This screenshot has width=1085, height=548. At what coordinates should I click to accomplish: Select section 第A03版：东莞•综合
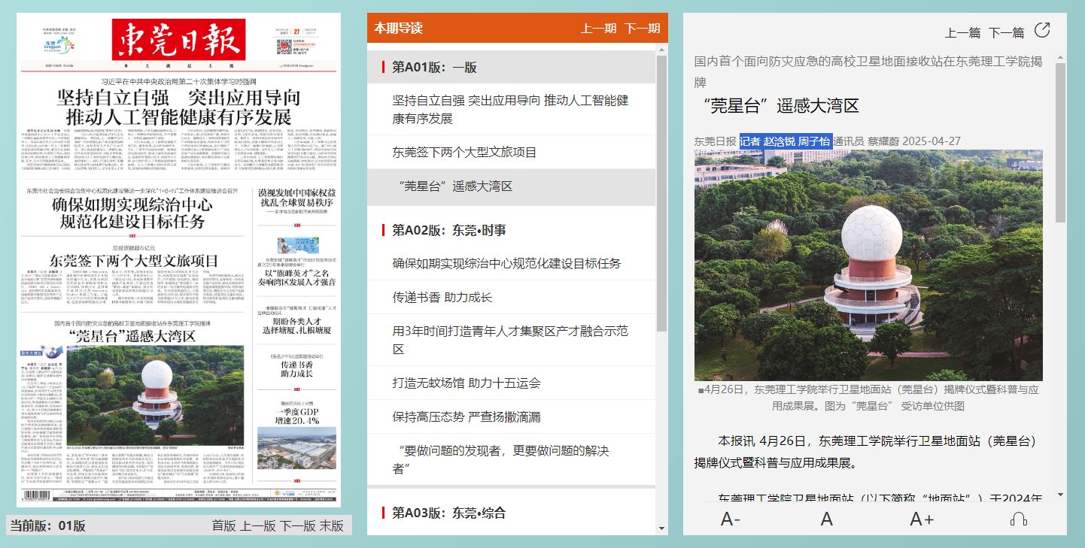pyautogui.click(x=448, y=513)
